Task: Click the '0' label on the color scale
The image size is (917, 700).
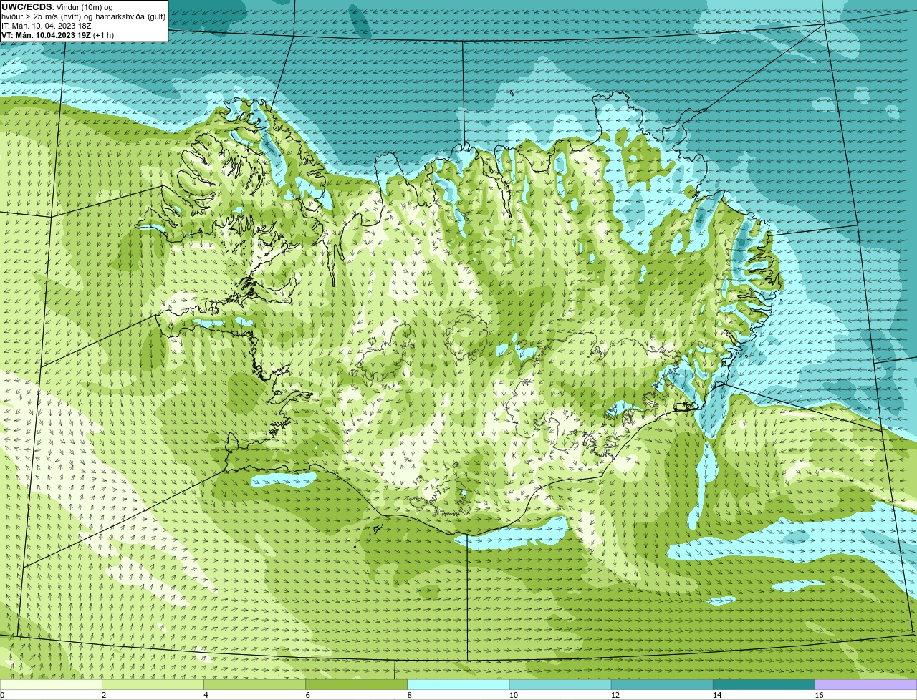Action: pos(2,695)
